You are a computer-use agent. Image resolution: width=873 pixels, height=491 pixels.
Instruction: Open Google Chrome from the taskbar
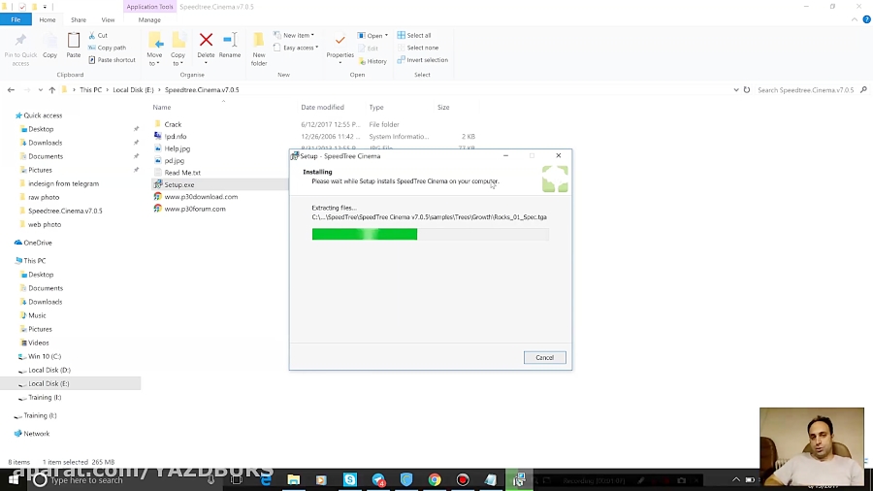pos(435,480)
